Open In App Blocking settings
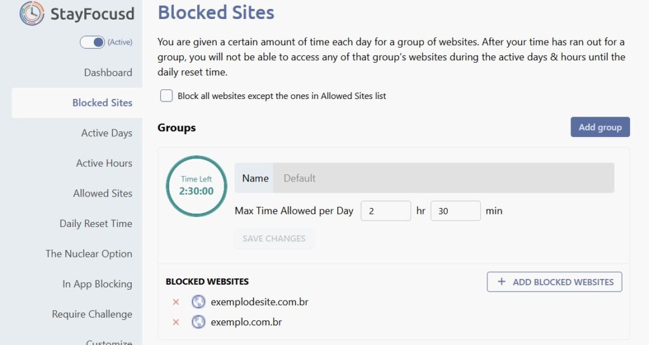This screenshot has width=649, height=345. point(97,284)
